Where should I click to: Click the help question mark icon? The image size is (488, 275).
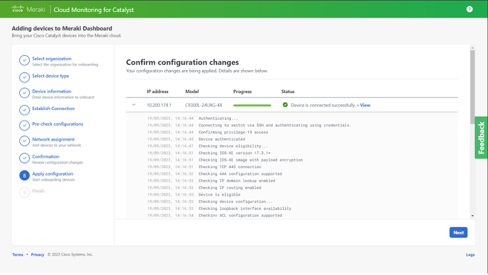(469, 9)
